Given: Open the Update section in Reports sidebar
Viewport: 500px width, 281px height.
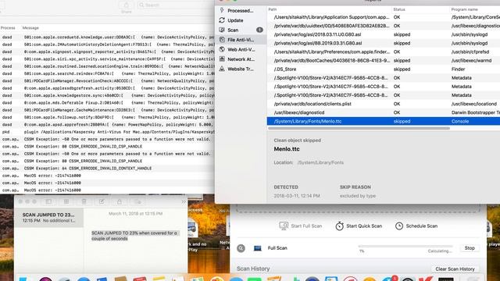Looking at the screenshot, I should pos(235,20).
